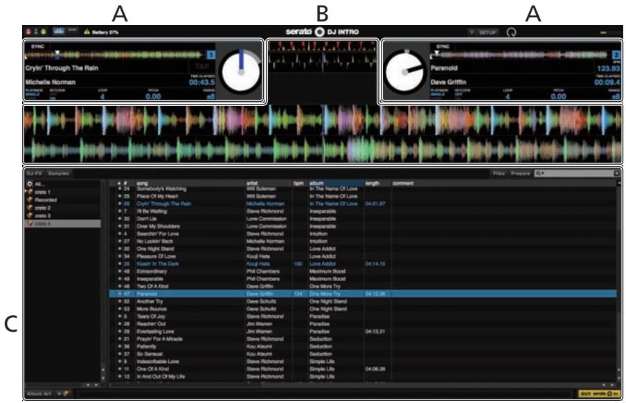
Task: Click the Album Art button
Action: tap(39, 394)
